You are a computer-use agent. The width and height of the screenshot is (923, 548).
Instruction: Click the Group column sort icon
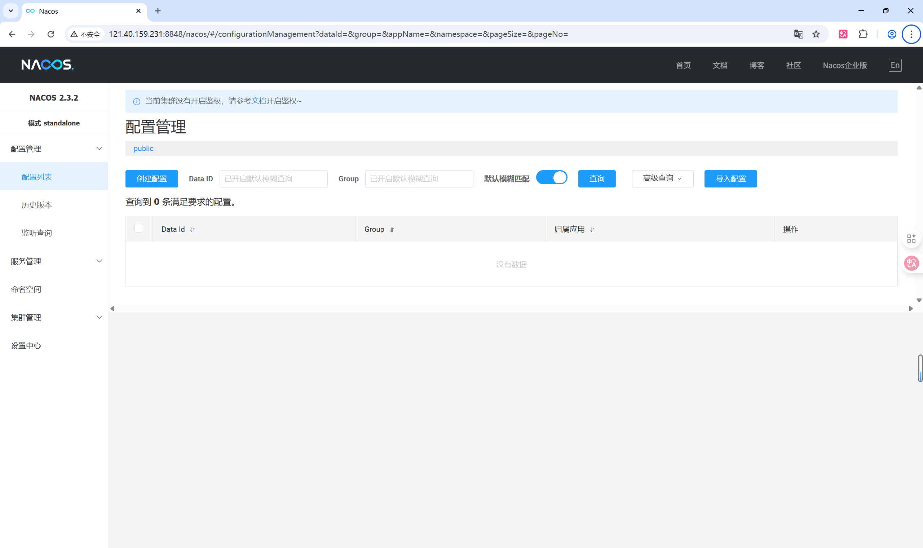pyautogui.click(x=392, y=230)
